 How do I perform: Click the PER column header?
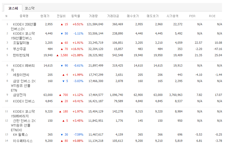(x=192, y=16)
